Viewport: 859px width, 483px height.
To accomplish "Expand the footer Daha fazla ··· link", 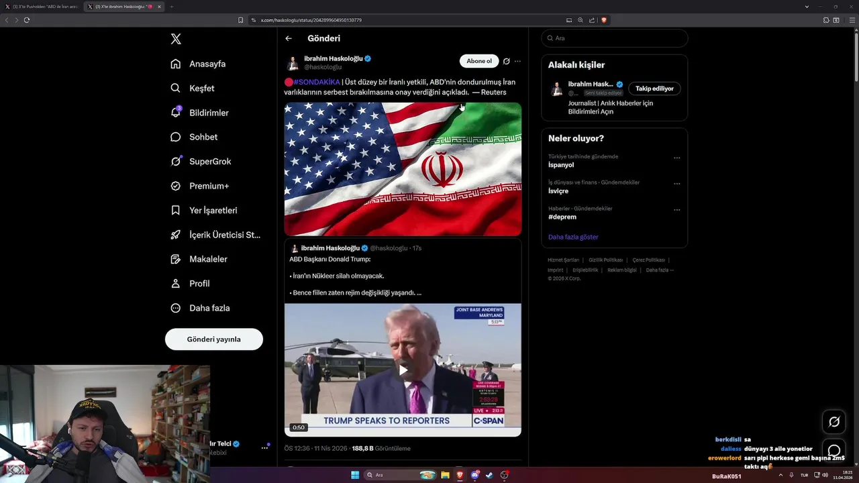I will (x=660, y=270).
